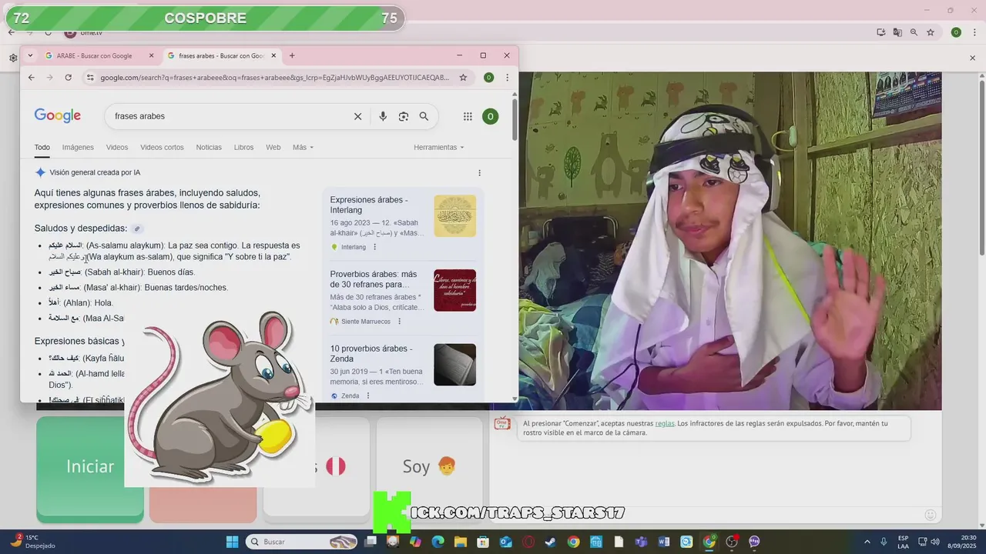
Task: Close the 'frases arabes' tab
Action: click(x=273, y=55)
